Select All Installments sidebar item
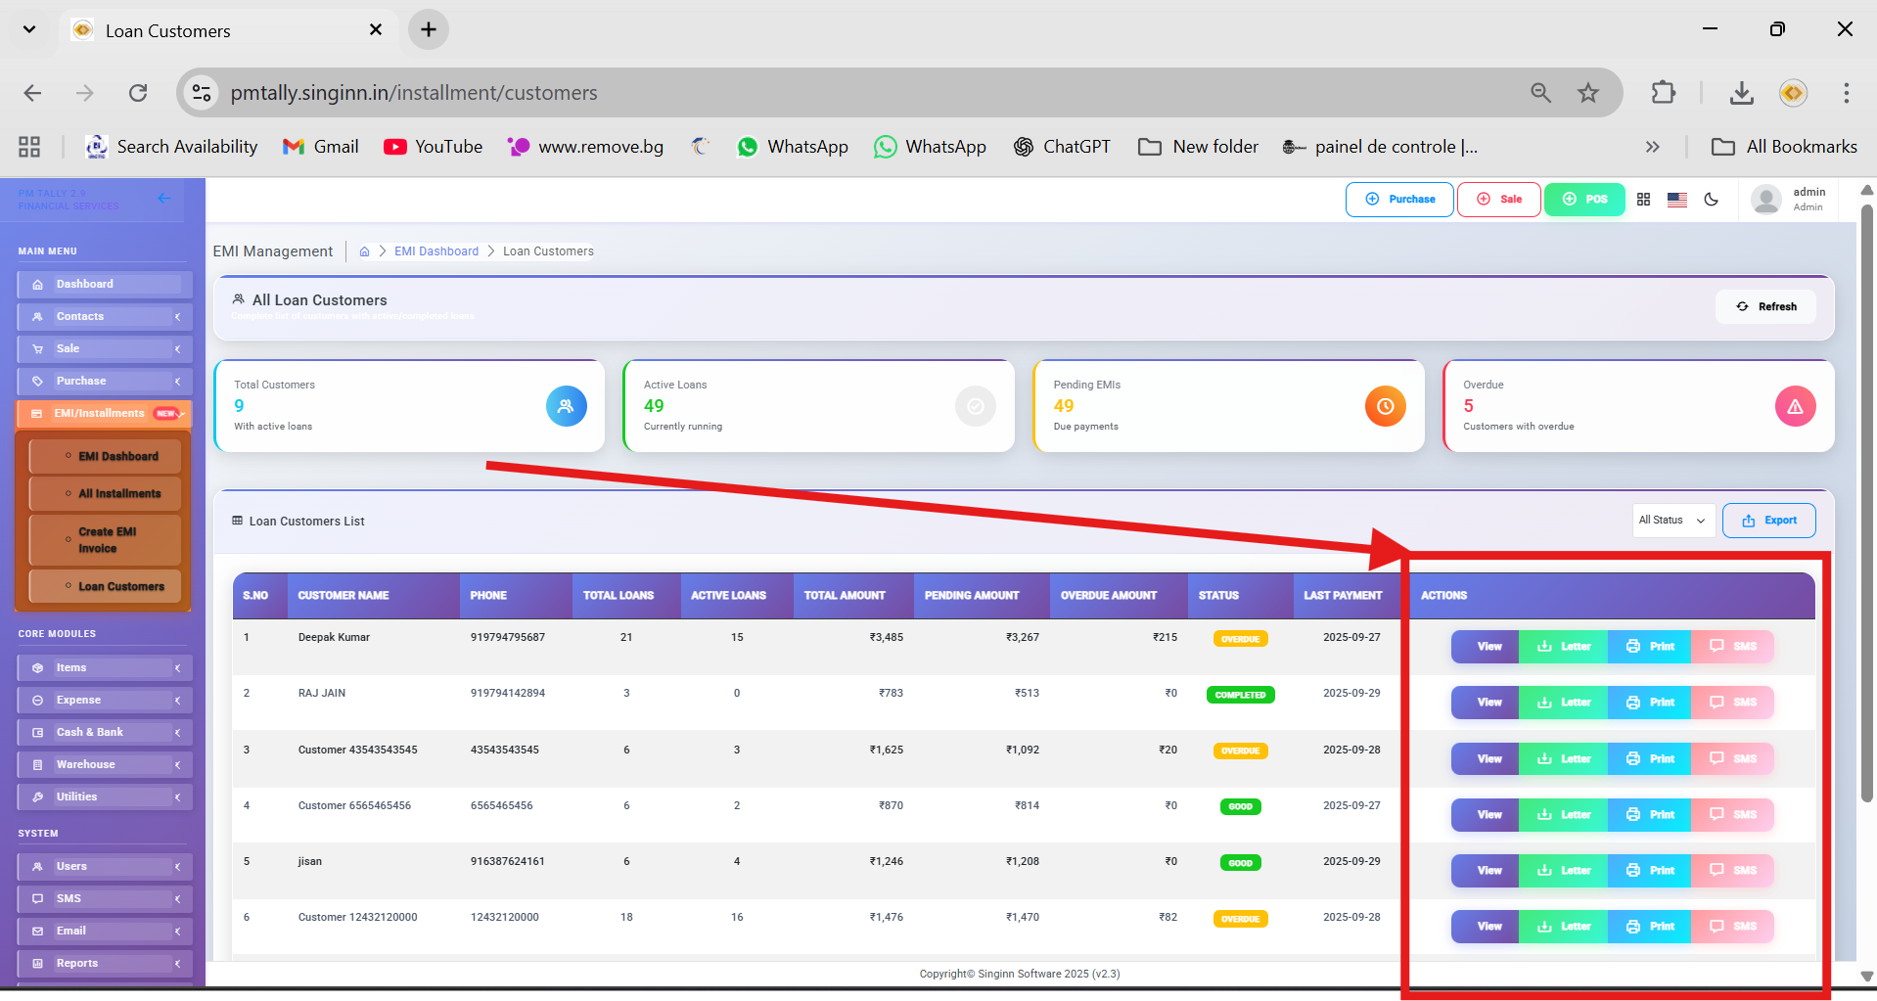This screenshot has width=1877, height=1001. click(x=119, y=494)
